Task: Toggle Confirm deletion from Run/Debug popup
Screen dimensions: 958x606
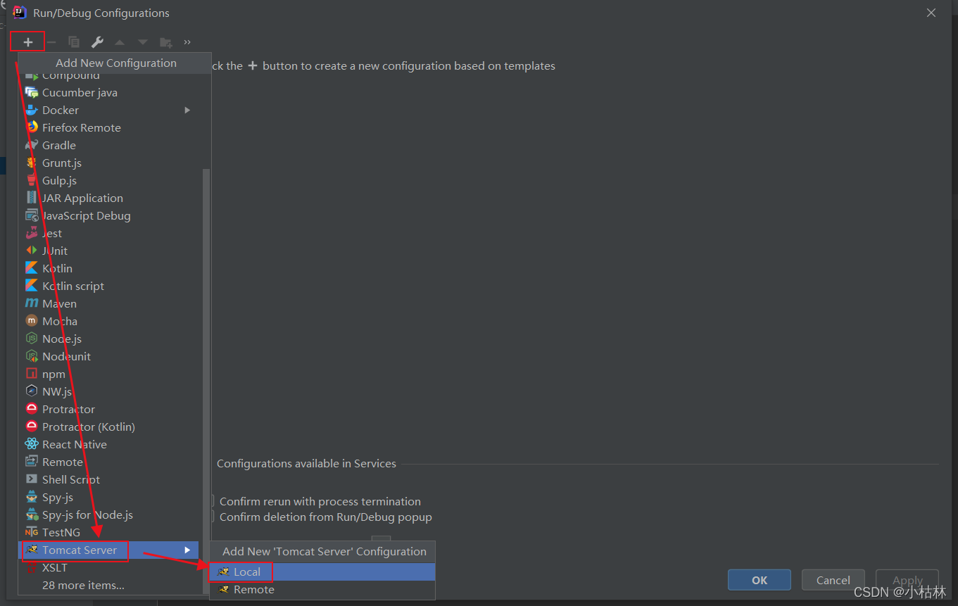Action: click(326, 517)
